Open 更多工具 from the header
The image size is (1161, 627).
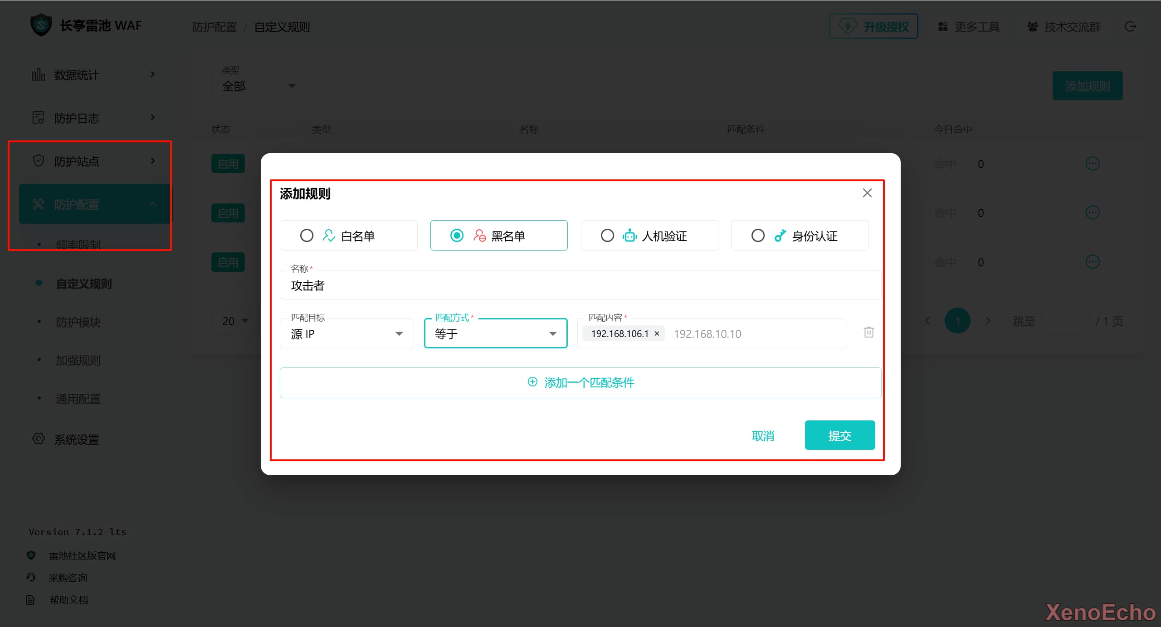(969, 27)
